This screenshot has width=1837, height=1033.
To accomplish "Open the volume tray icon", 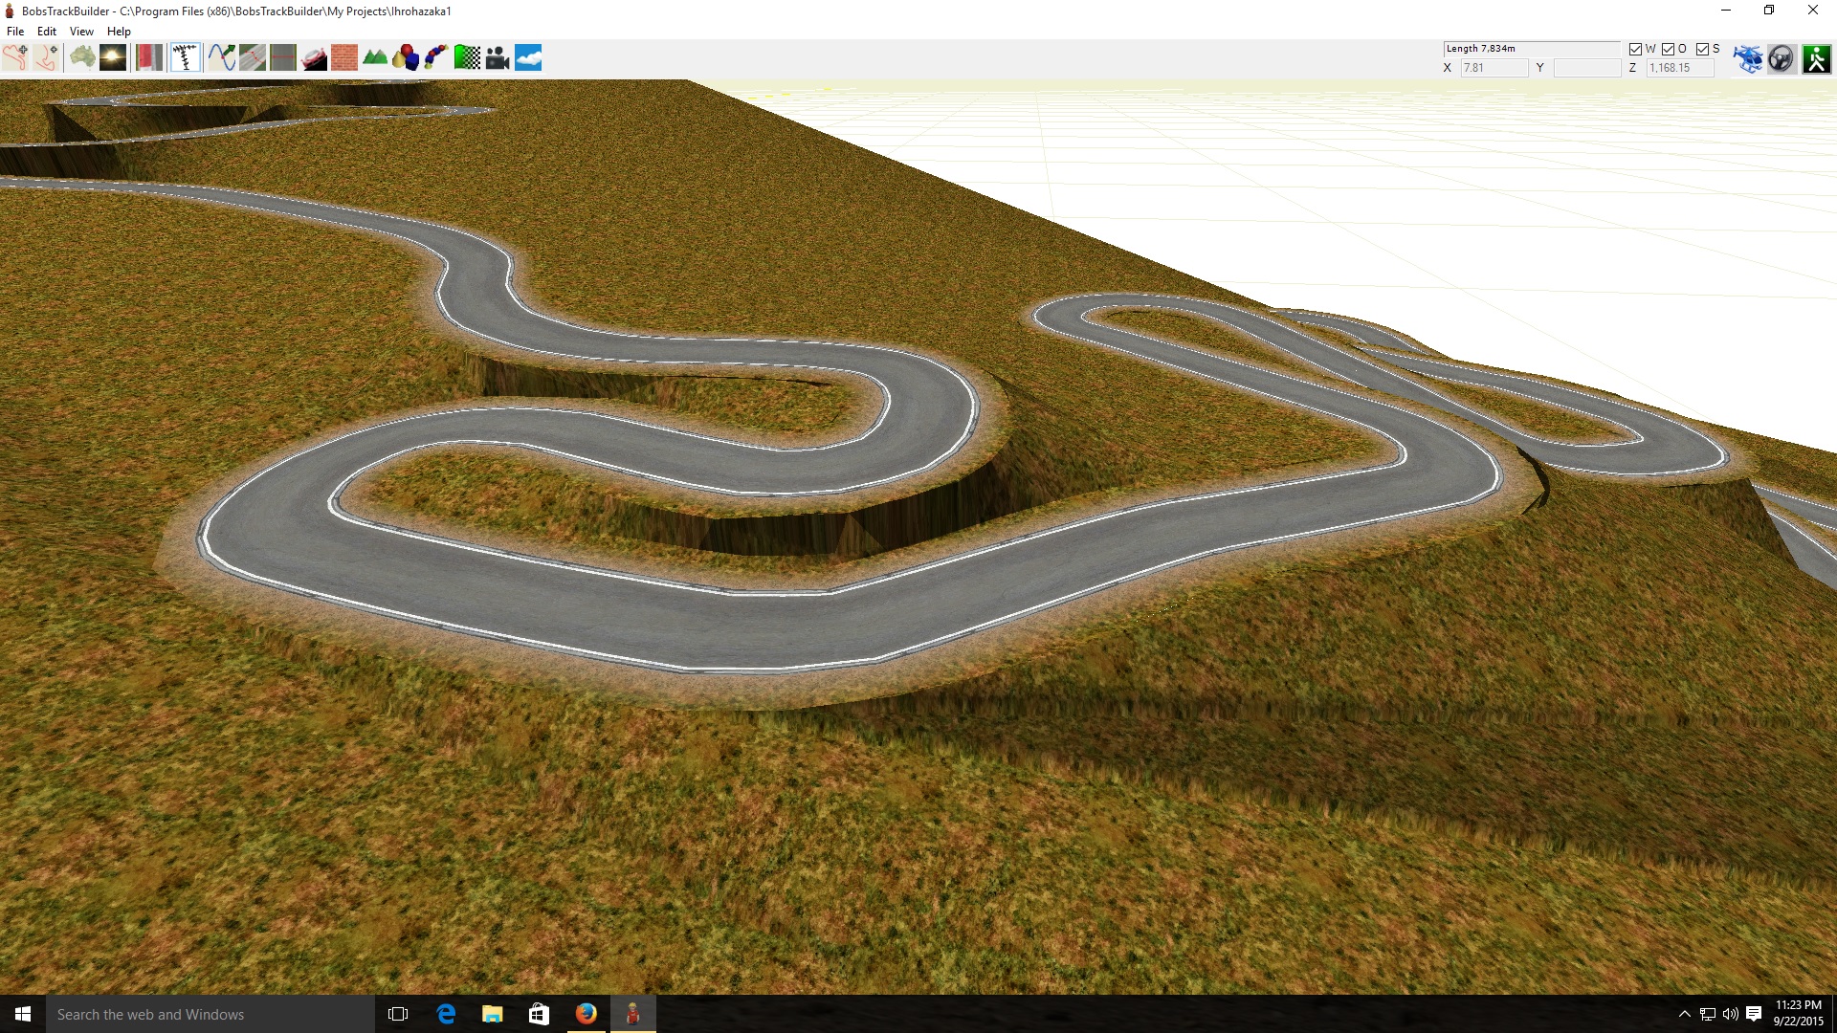I will (x=1730, y=1014).
